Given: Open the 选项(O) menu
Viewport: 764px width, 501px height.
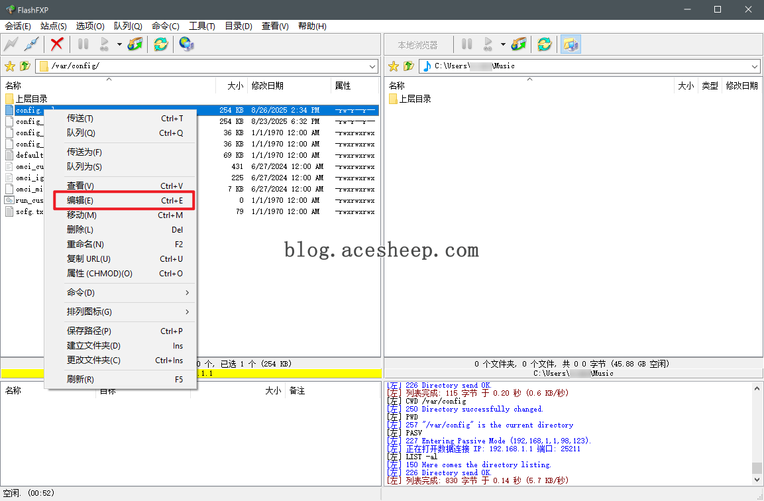Looking at the screenshot, I should 90,27.
